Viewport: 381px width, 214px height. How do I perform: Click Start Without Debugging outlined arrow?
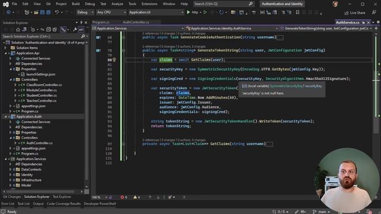point(205,12)
